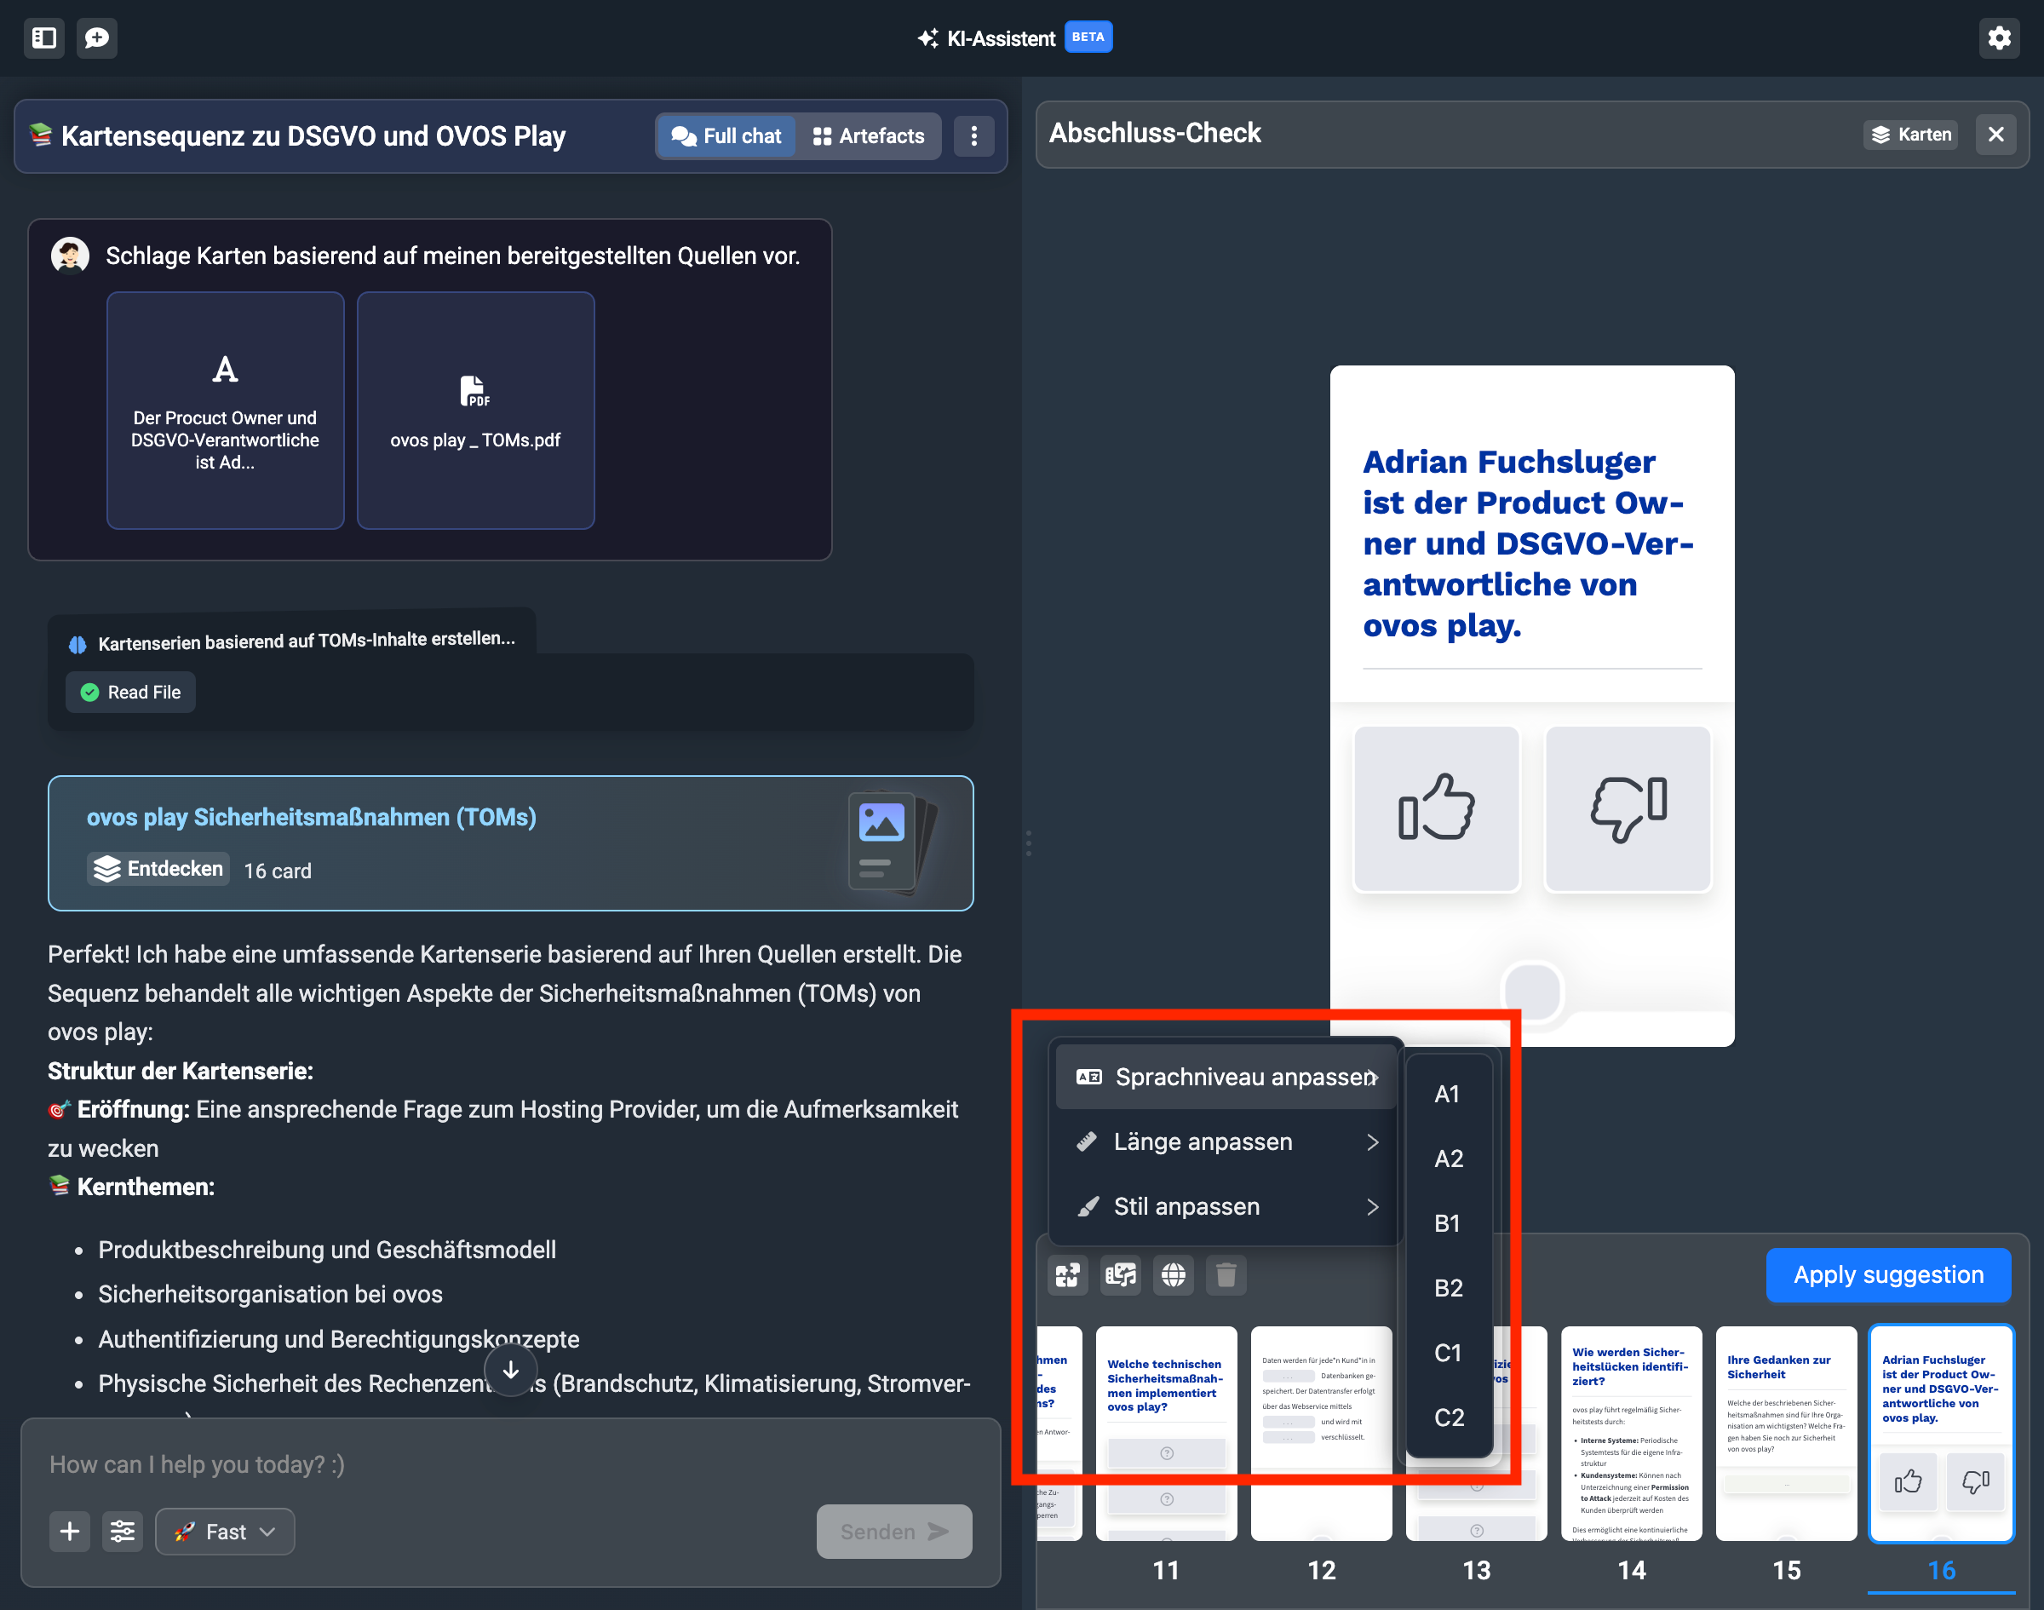Image resolution: width=2044 pixels, height=1610 pixels.
Task: Click the thumbs down answer tile
Action: (x=1628, y=808)
